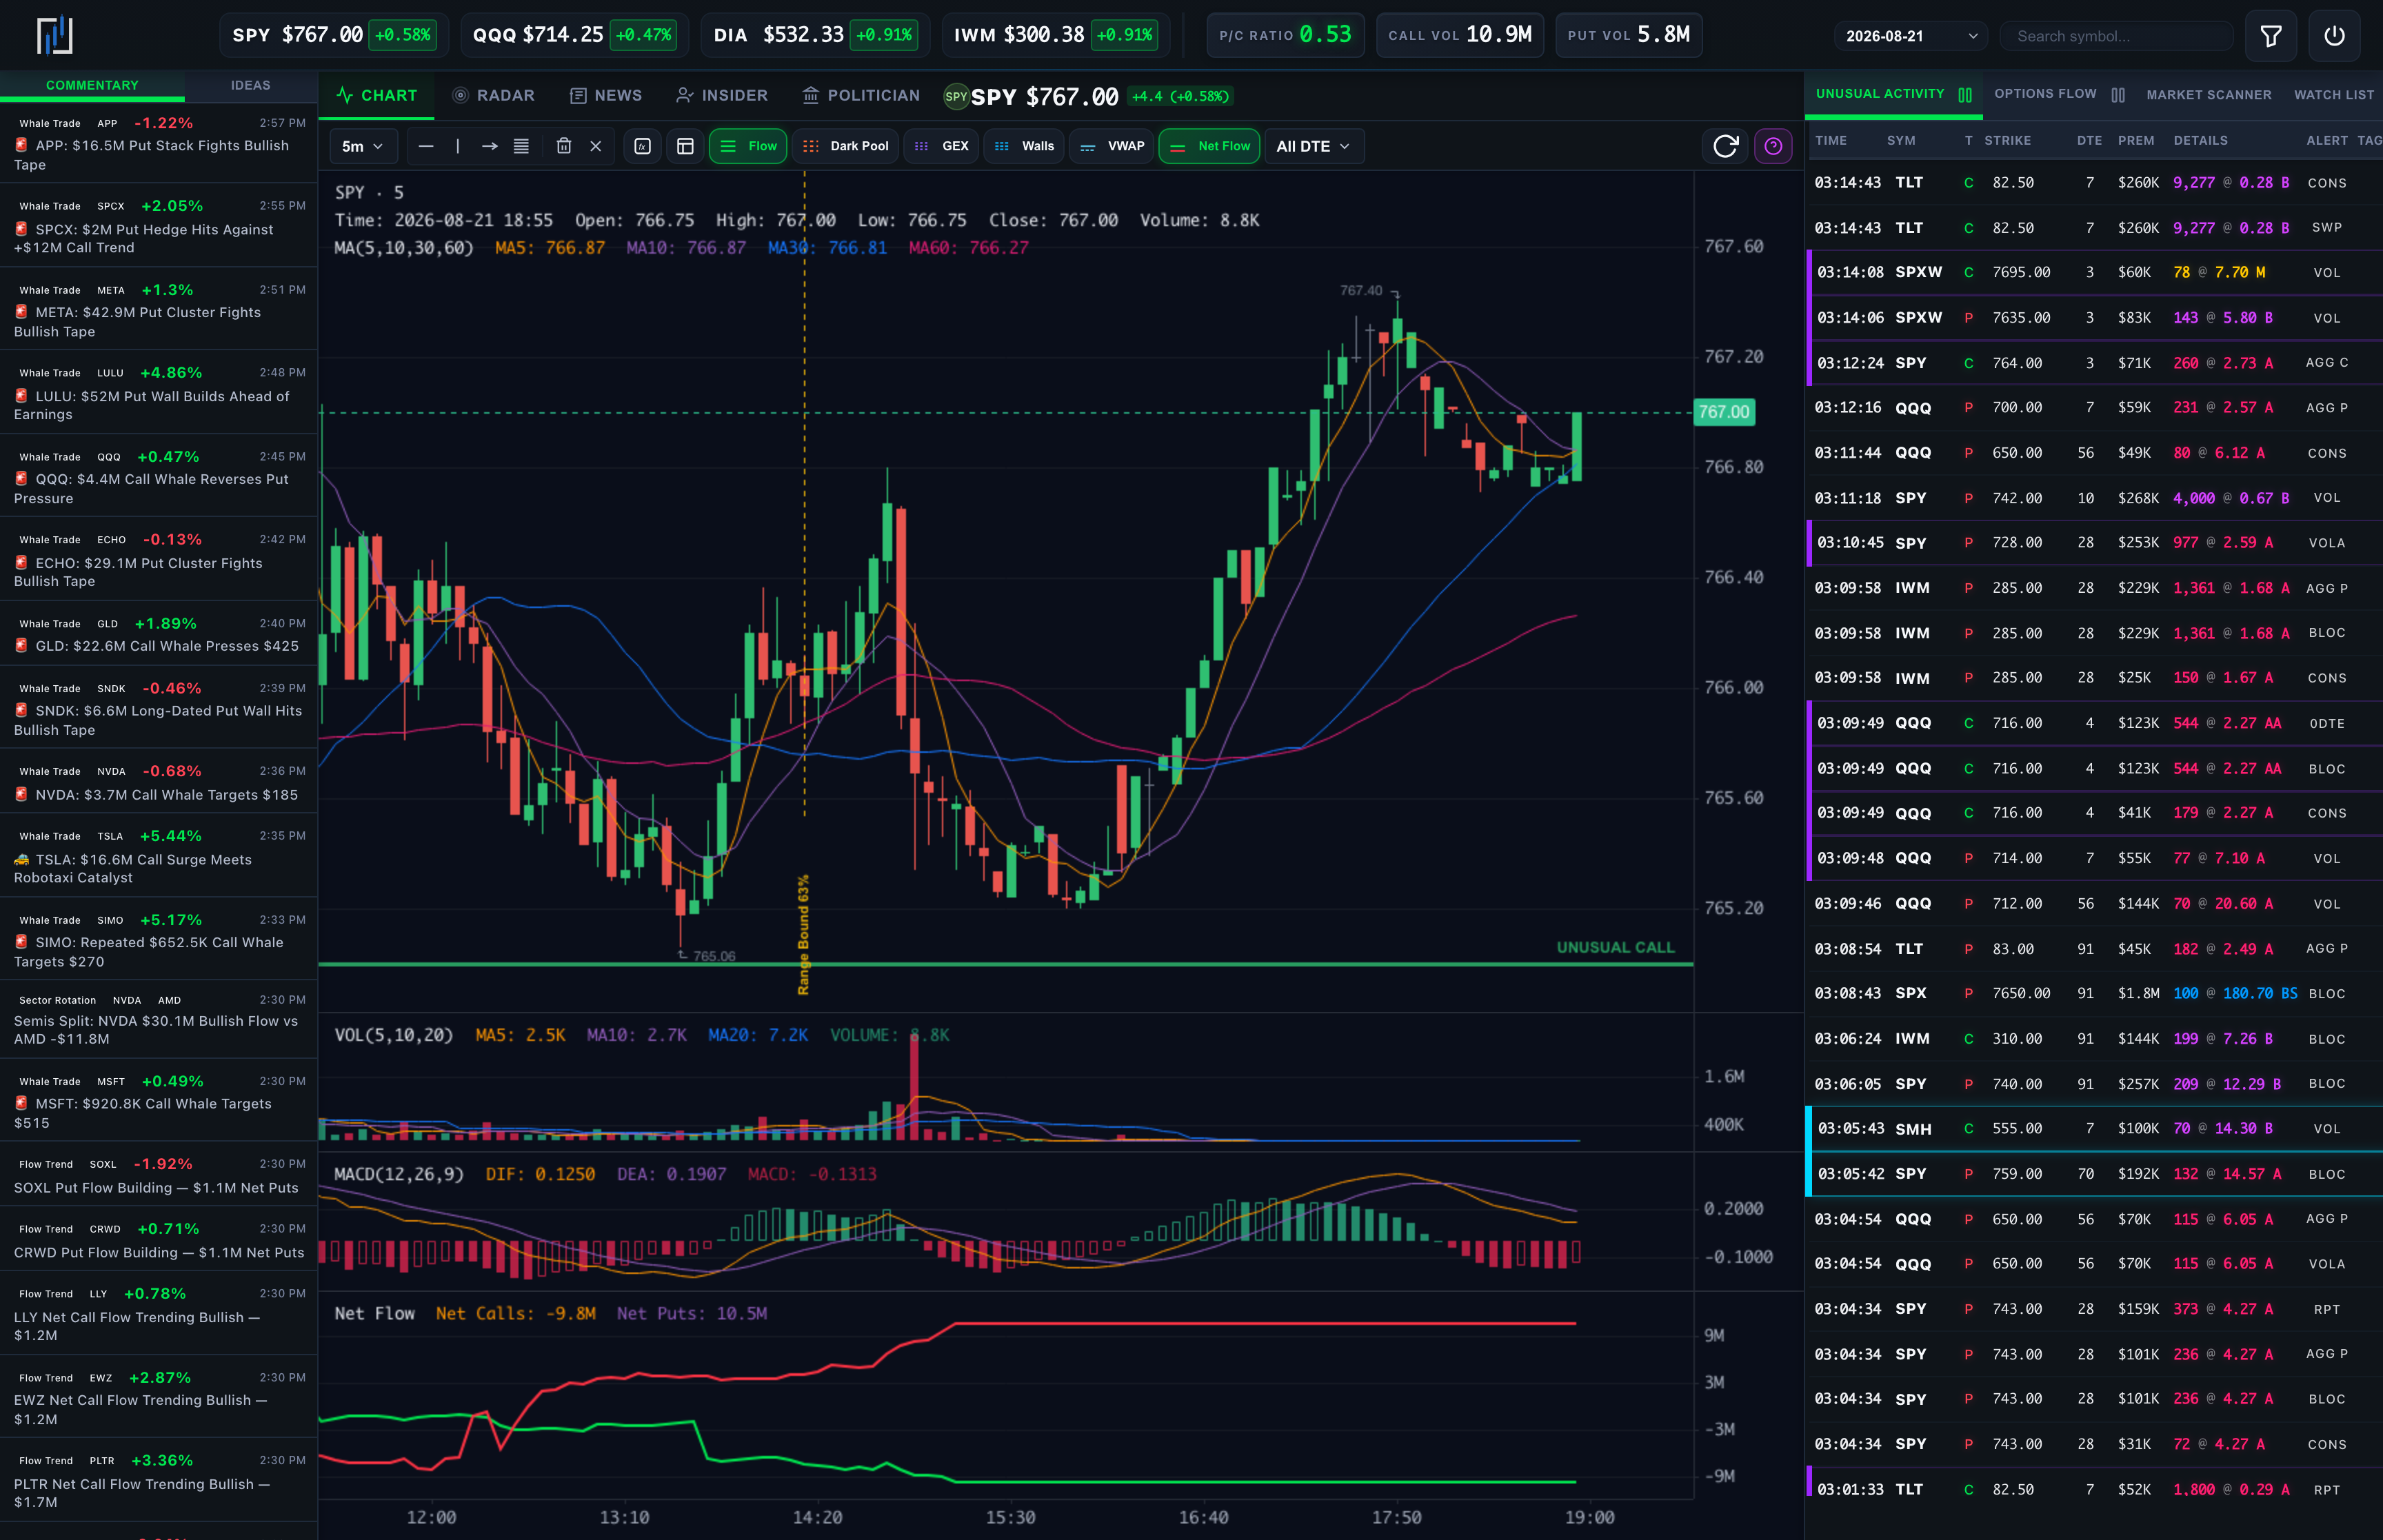Screen dimensions: 2383x1540
Task: Select the SPY 759.00 put BLOC row
Action: click(x=2095, y=1174)
